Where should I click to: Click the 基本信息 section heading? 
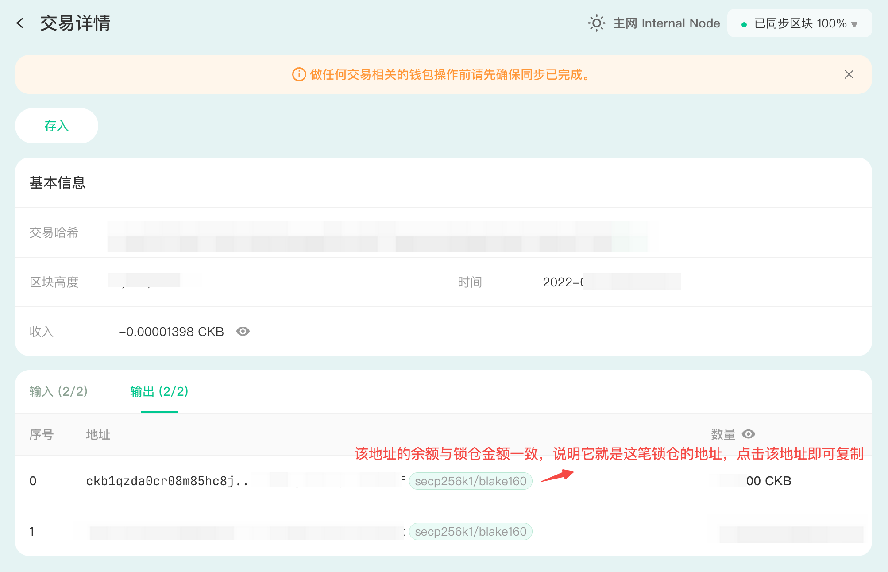(58, 183)
